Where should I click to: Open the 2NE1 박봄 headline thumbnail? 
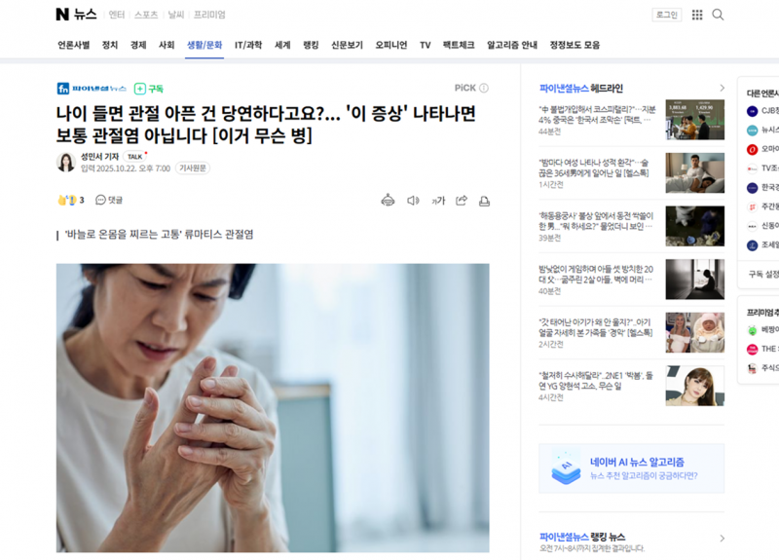pos(694,386)
